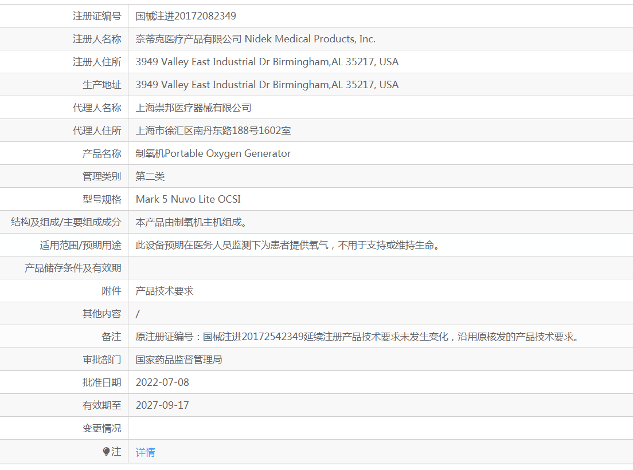633x470 pixels.
Task: Select product name 制氧机Portable Oxygen Generator
Action: (x=213, y=153)
